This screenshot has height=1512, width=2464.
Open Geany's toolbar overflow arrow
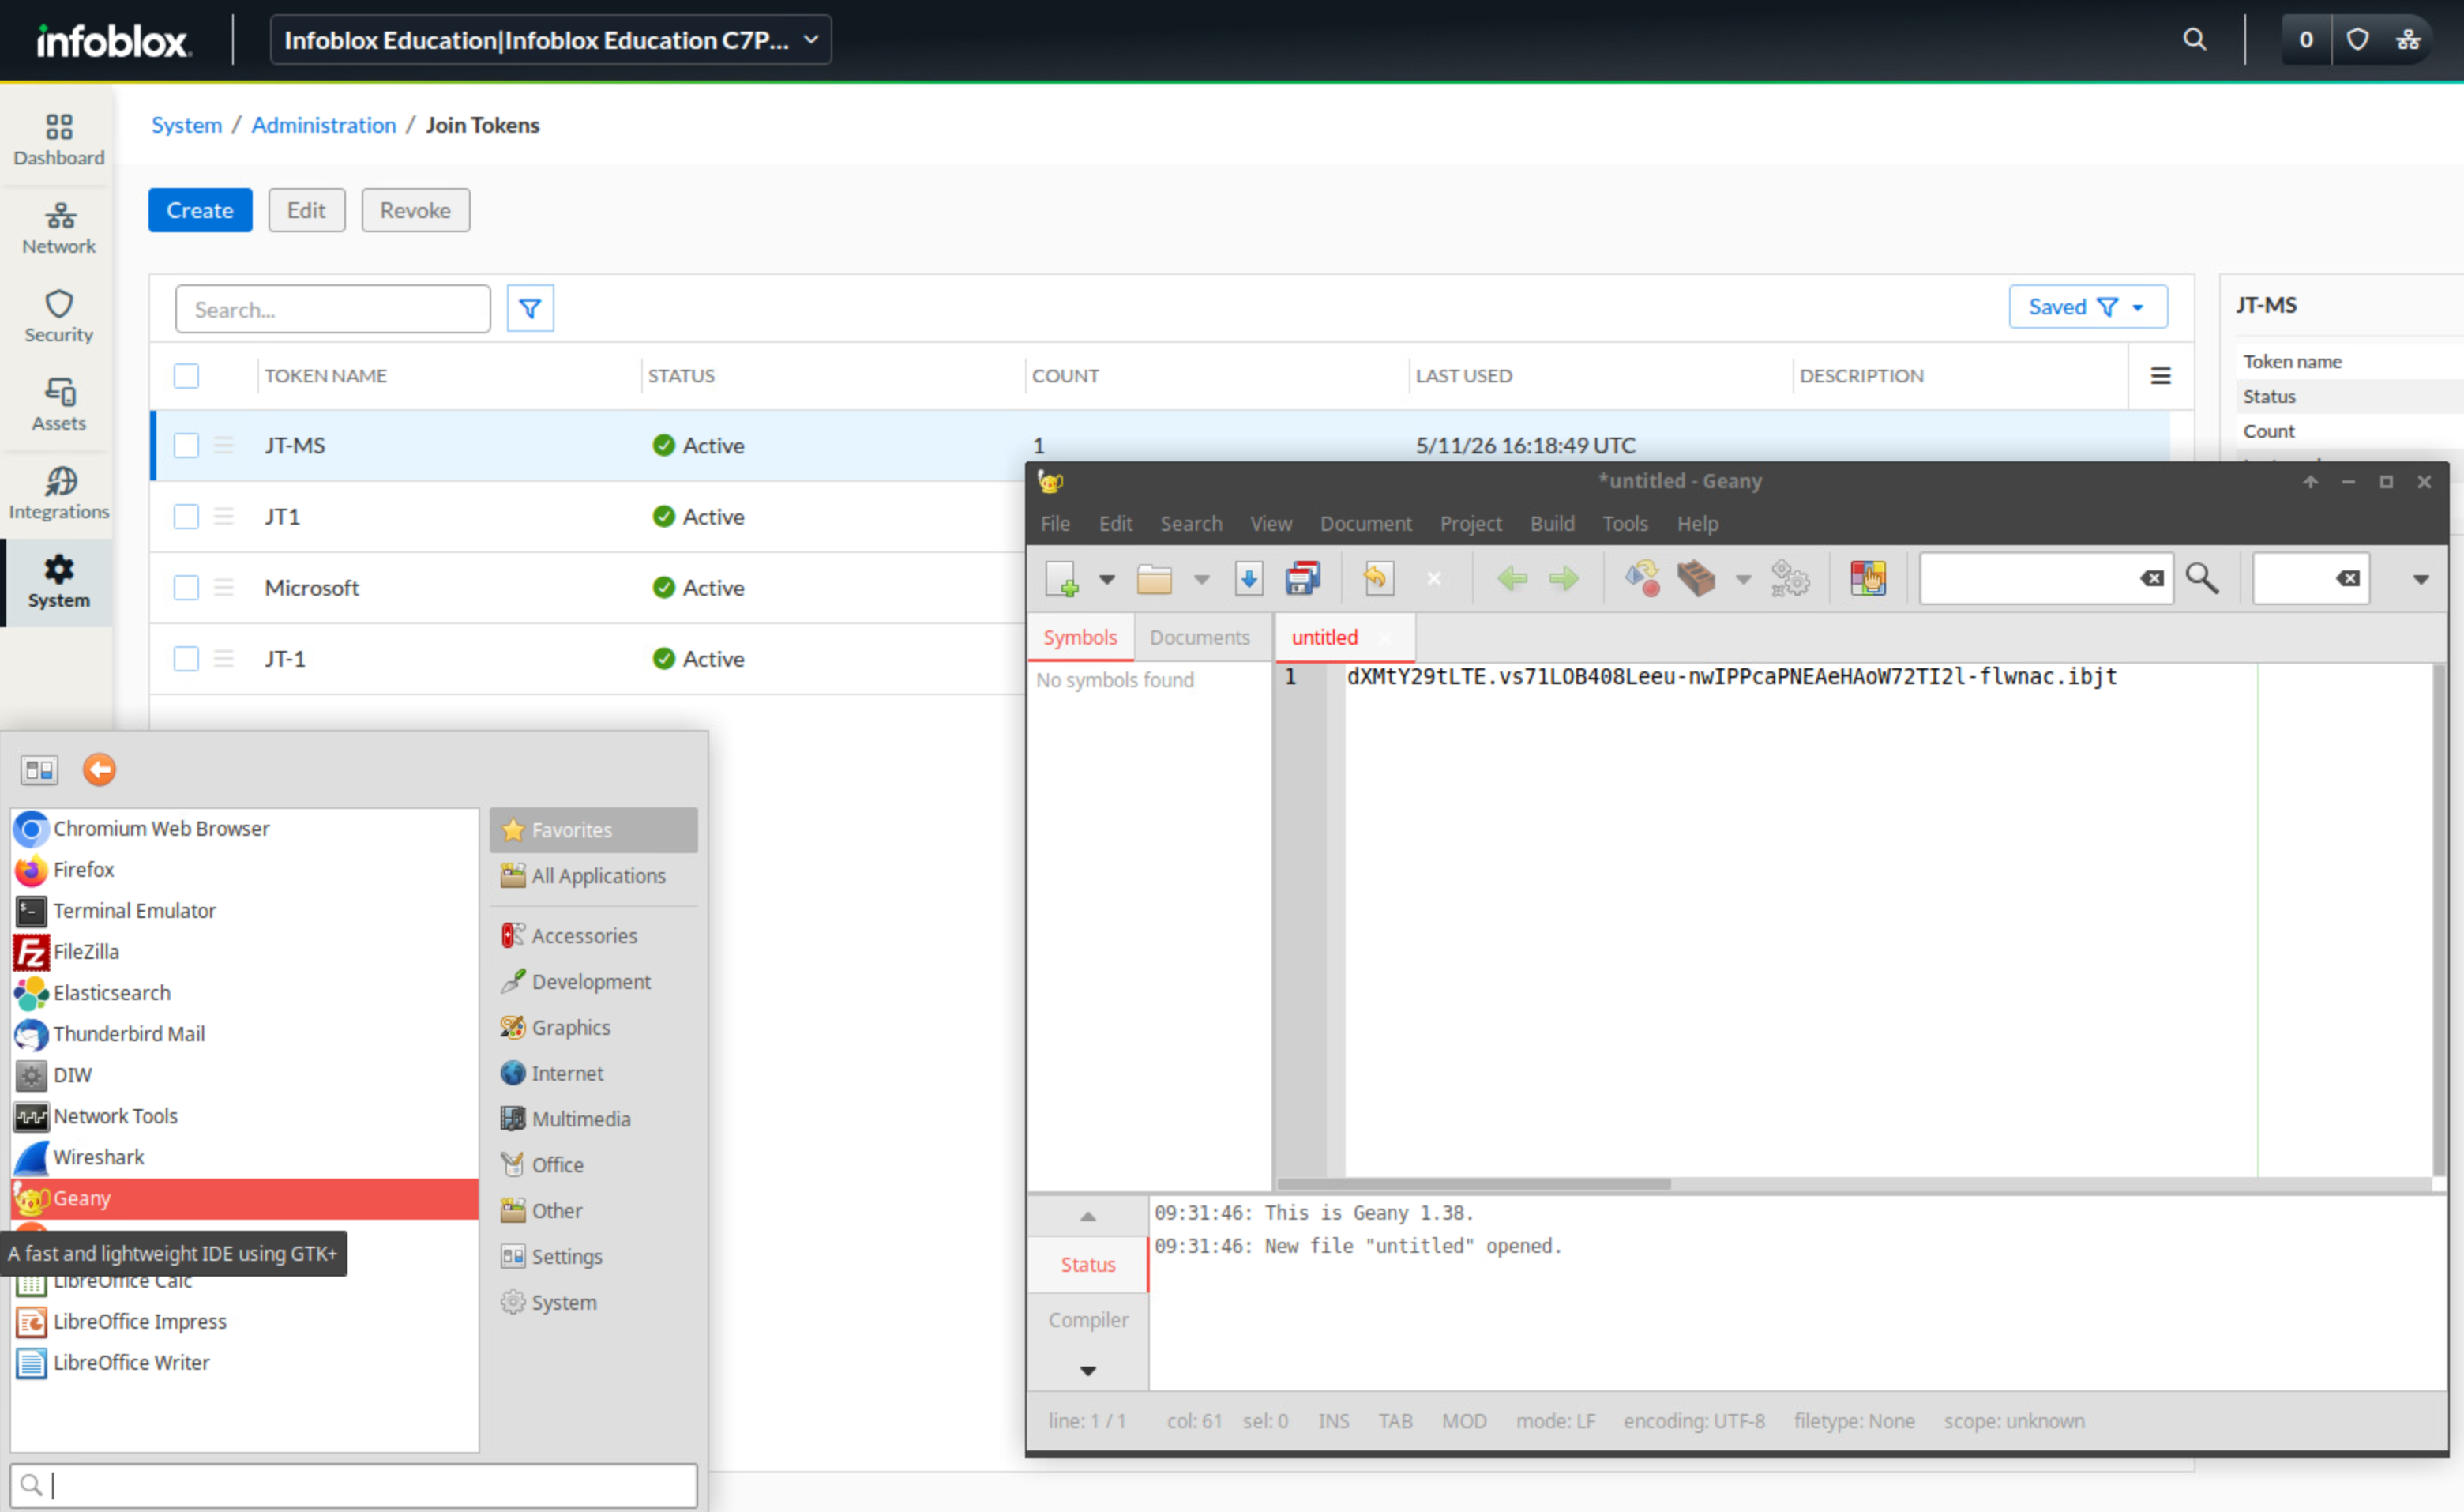pyautogui.click(x=2421, y=579)
